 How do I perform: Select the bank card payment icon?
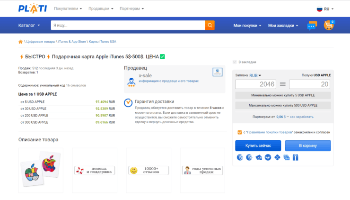[x=259, y=158]
